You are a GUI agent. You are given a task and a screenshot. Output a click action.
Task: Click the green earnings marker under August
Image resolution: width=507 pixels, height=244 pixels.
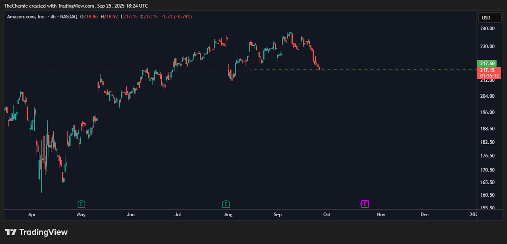point(226,204)
